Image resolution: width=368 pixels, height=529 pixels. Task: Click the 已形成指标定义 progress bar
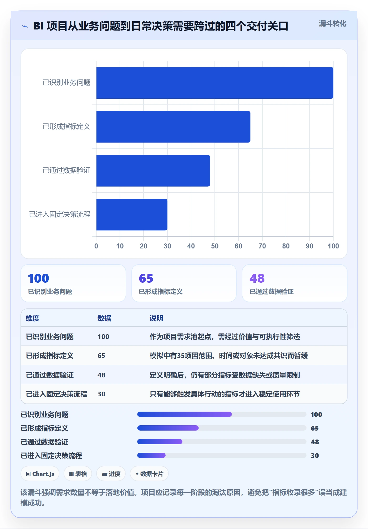pos(222,428)
